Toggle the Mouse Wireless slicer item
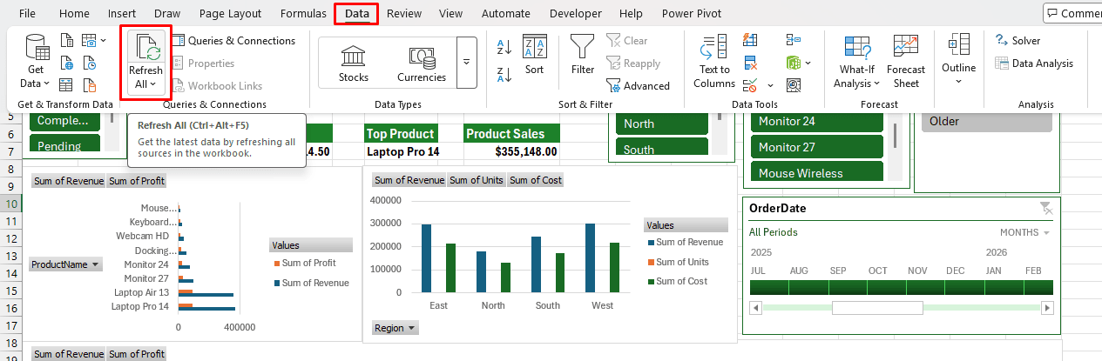Image resolution: width=1102 pixels, height=361 pixels. point(817,172)
